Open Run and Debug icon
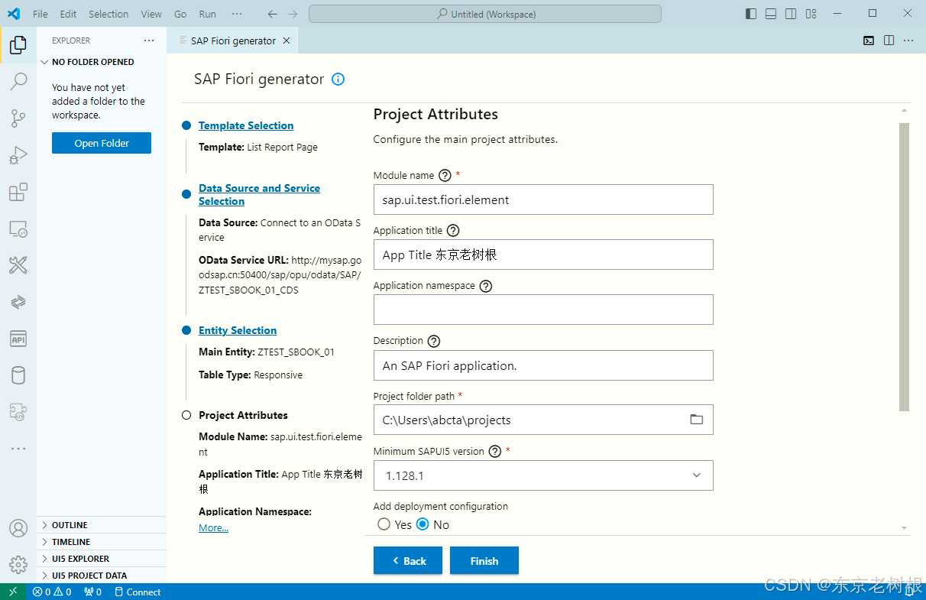 (18, 155)
